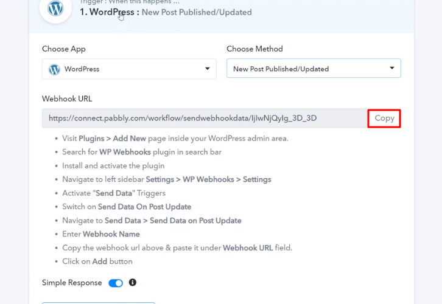This screenshot has width=442, height=304.
Task: Click instruction 'Navigate to left sidebar Settings'
Action: tap(167, 179)
